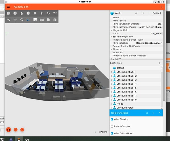The width and height of the screenshot is (170, 141).
Task: Reset the simulation with the circular arrow button
Action: pos(22,130)
